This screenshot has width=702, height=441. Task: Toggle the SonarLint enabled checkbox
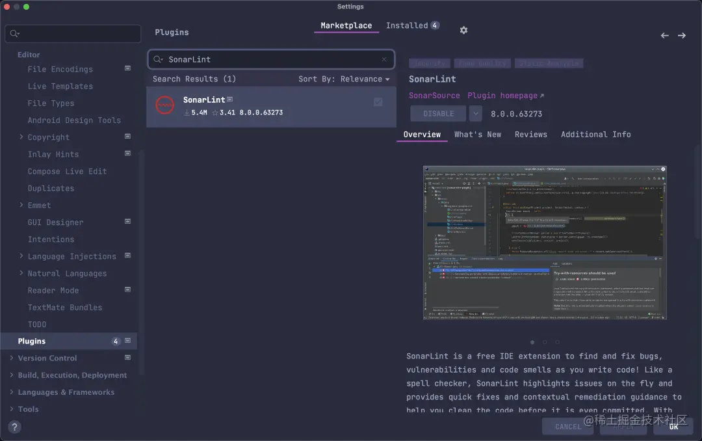pos(378,102)
